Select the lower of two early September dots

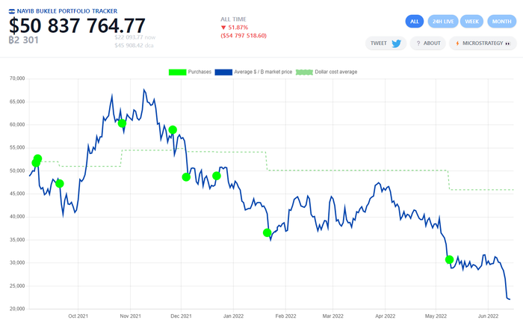[36, 163]
